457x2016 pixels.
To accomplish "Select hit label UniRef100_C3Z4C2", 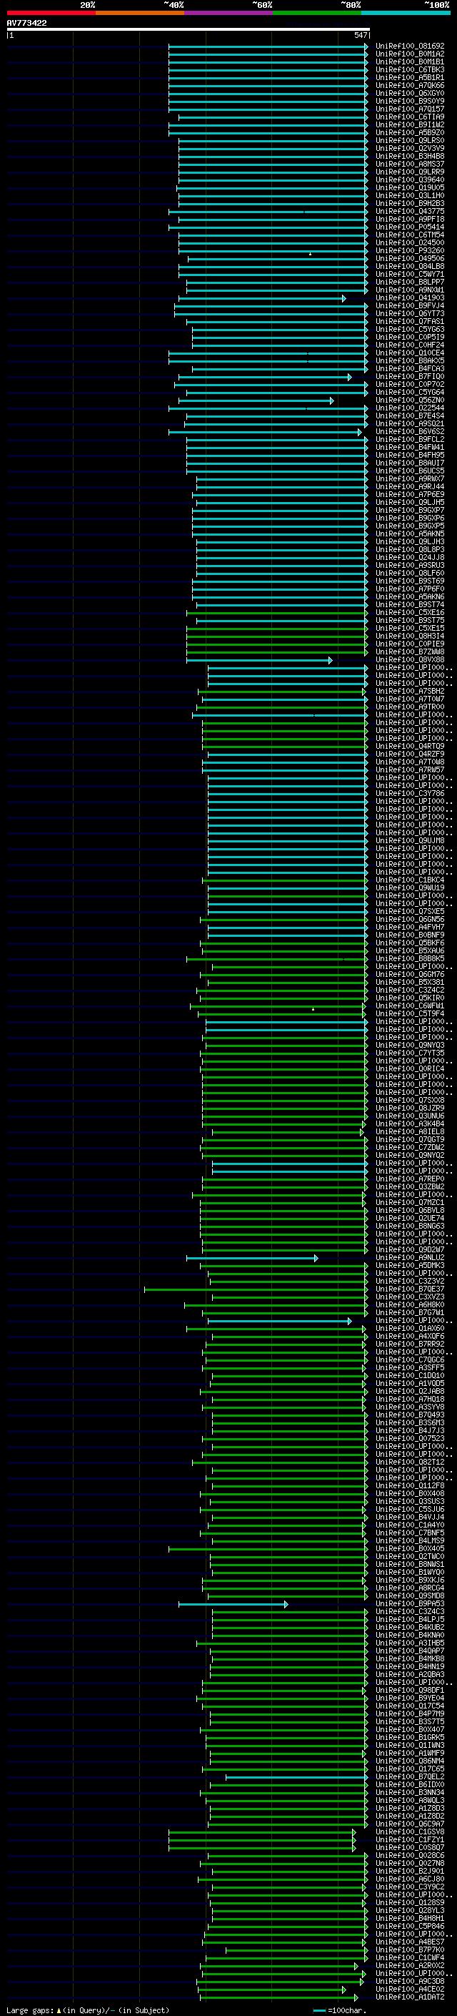I will (x=410, y=990).
